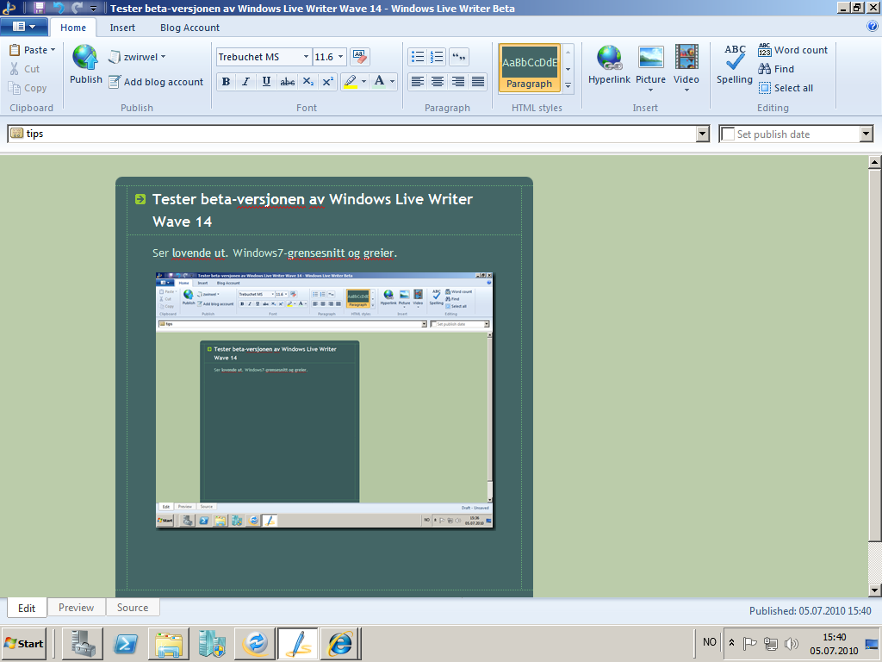Image resolution: width=882 pixels, height=662 pixels.
Task: Expand the HTML styles gallery
Action: point(568,85)
